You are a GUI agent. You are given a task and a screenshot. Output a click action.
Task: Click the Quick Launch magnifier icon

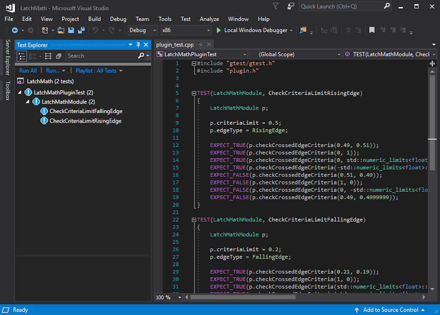(x=387, y=6)
